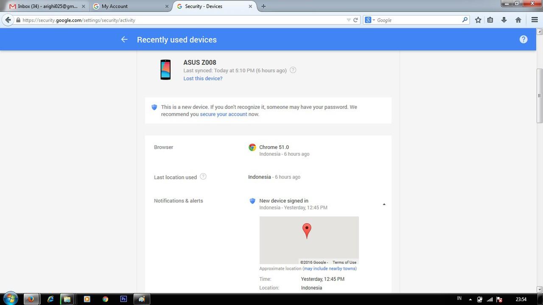Viewport: 543px width, 305px height.
Task: Click the Chrome 51.0 browser icon
Action: click(252, 147)
